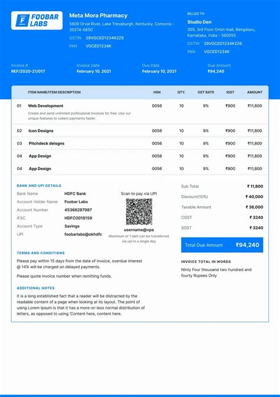Click the account number 45366287987
Screen dimensions: 280x397
(78, 210)
